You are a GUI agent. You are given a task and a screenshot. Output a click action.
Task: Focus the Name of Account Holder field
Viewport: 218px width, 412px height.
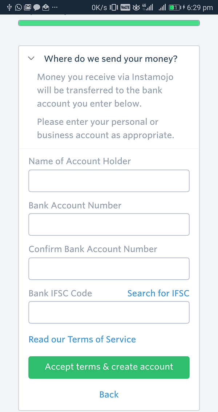pos(109,181)
